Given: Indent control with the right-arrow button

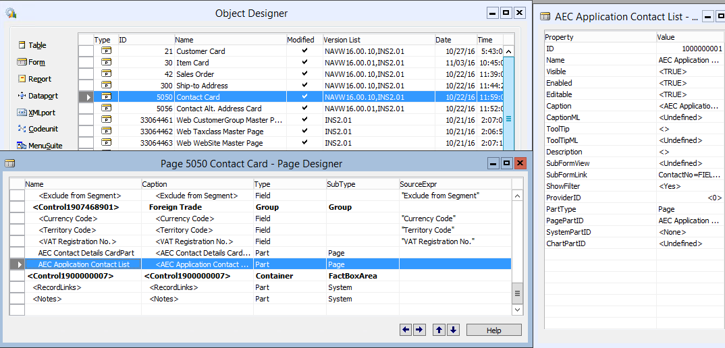Looking at the screenshot, I should [419, 330].
